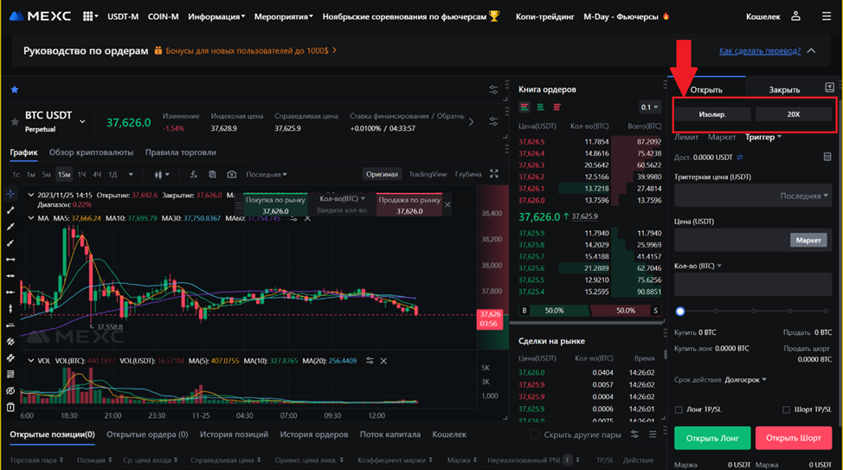Click the transfer arrows next to available balance
Viewport: 843px width, 470px height.
point(740,158)
